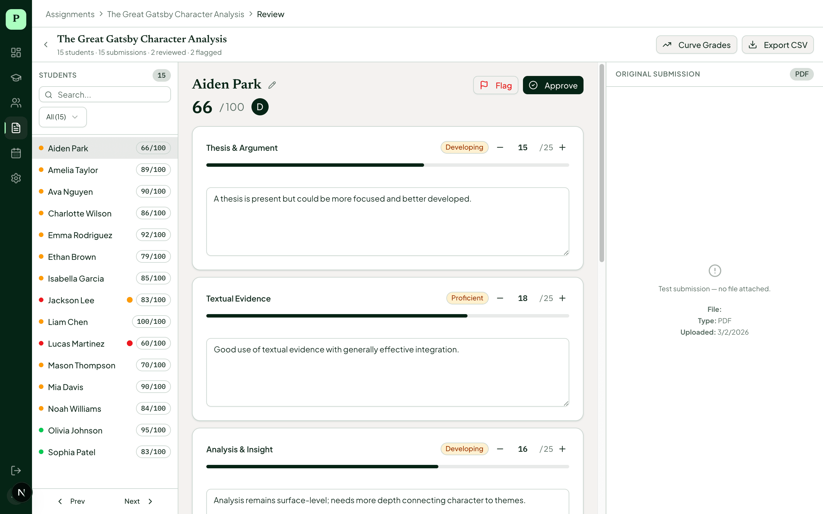Select Lucas Martinez in students list
Image resolution: width=823 pixels, height=514 pixels.
(76, 344)
